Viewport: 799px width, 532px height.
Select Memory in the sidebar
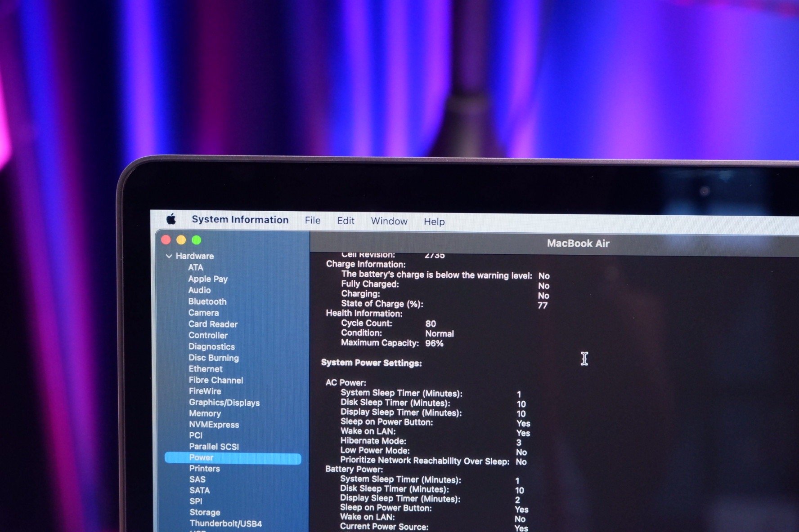[205, 413]
